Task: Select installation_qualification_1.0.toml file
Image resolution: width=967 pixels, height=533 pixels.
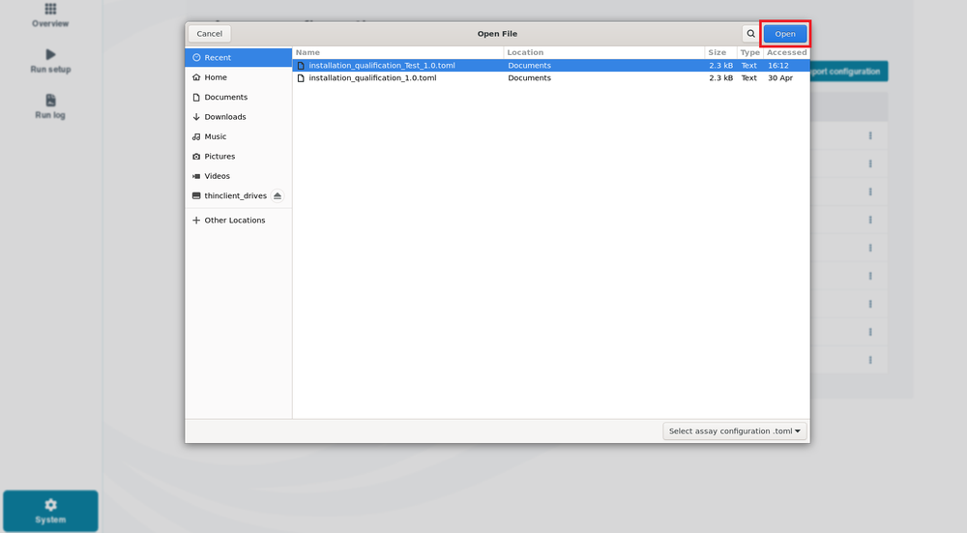Action: [x=551, y=77]
